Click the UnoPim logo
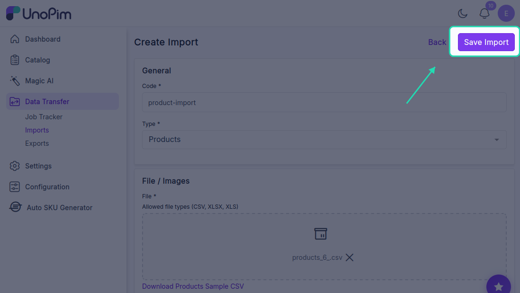The image size is (520, 293). (x=38, y=14)
